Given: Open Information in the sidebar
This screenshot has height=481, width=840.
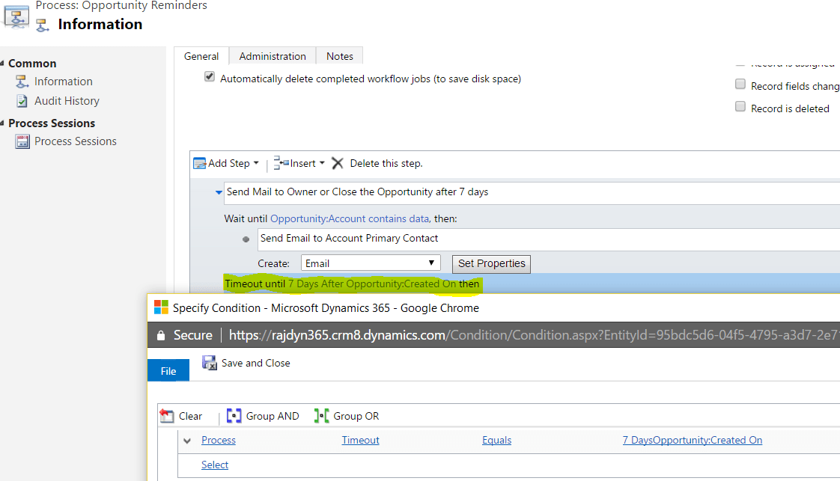Looking at the screenshot, I should click(x=63, y=82).
